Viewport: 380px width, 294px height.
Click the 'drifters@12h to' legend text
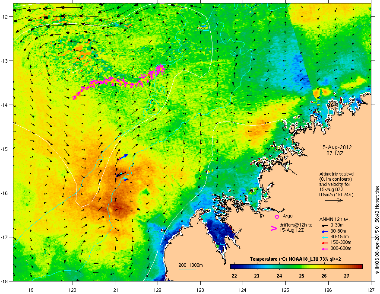[x=296, y=225]
